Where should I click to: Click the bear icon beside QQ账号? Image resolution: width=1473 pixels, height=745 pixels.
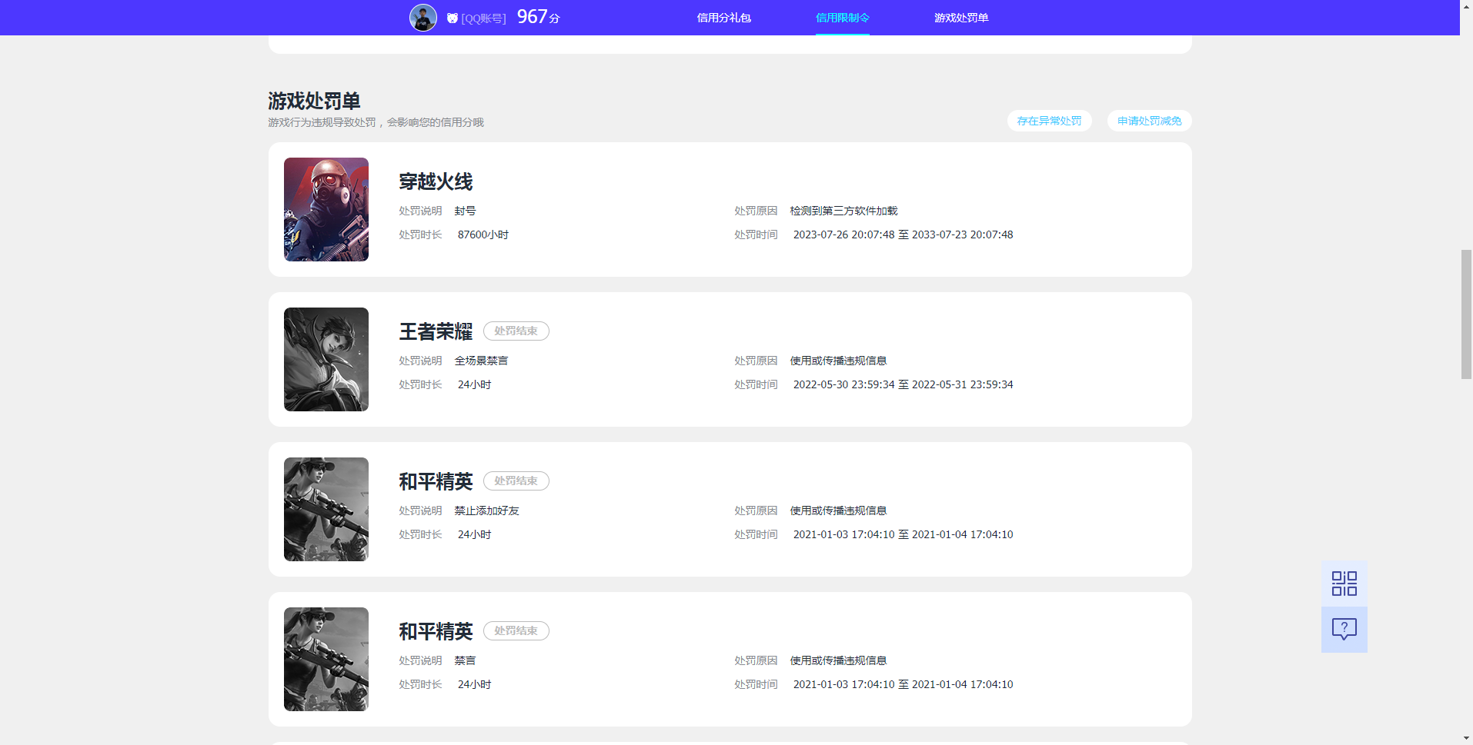click(453, 18)
